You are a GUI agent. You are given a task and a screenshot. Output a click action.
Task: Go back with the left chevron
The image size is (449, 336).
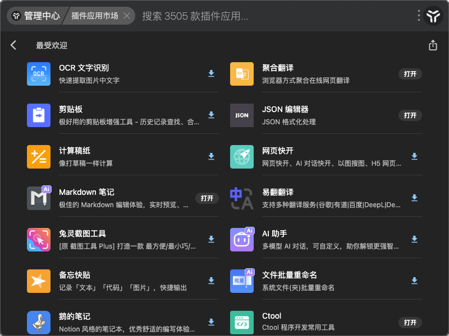click(x=13, y=45)
